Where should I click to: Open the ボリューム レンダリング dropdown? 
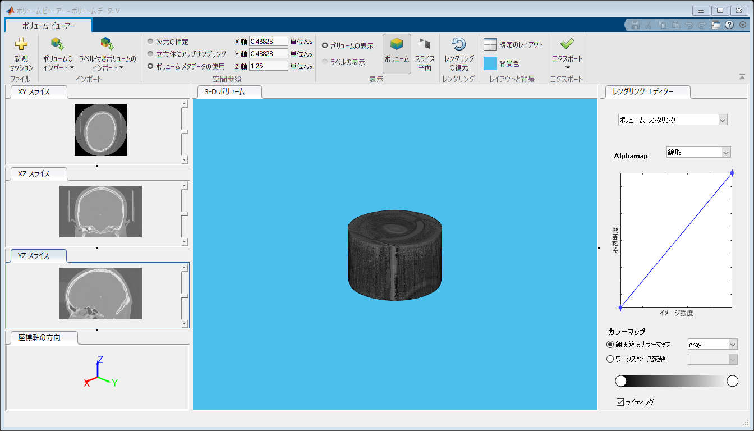(x=672, y=120)
